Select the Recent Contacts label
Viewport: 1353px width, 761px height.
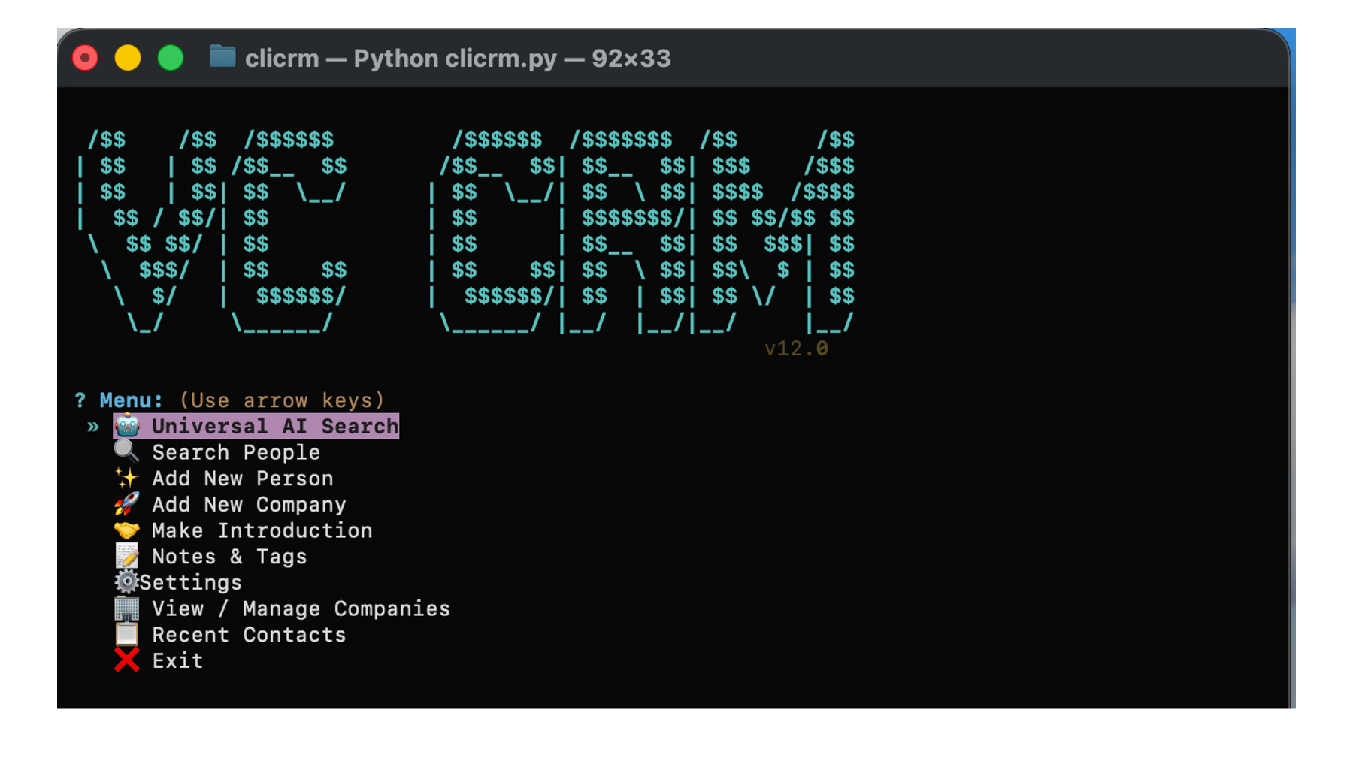pos(249,635)
